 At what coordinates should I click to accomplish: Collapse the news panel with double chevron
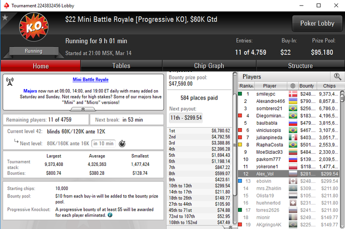pos(83,109)
